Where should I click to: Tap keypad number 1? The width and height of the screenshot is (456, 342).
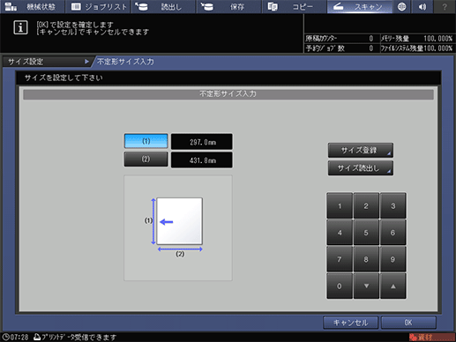tap(340, 206)
